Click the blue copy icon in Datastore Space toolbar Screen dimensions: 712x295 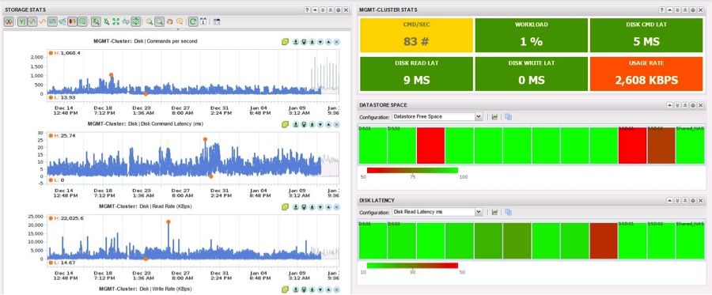508,116
